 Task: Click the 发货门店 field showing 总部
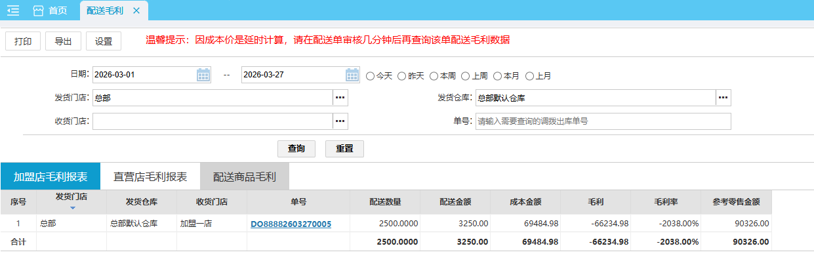213,98
